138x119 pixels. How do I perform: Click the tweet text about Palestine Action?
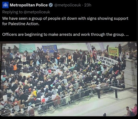[65, 21]
